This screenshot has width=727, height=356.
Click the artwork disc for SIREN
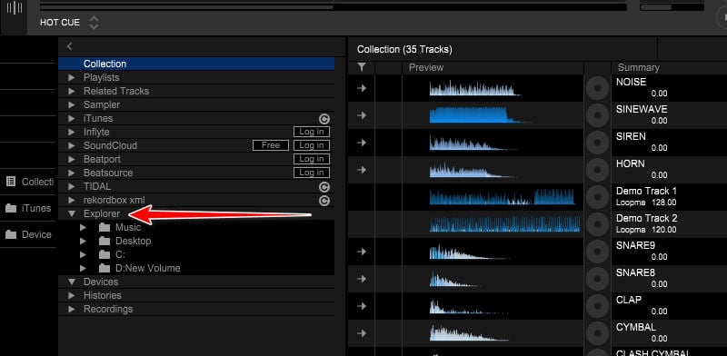tap(597, 143)
